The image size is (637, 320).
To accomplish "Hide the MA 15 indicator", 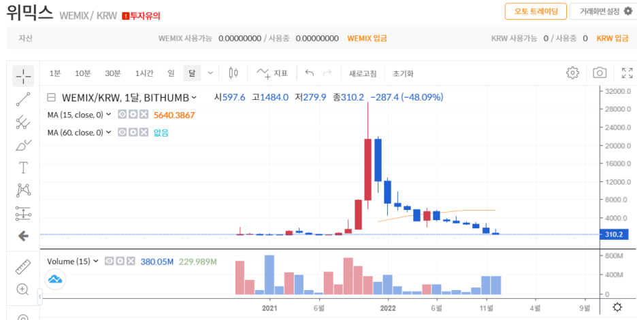I will click(x=121, y=114).
